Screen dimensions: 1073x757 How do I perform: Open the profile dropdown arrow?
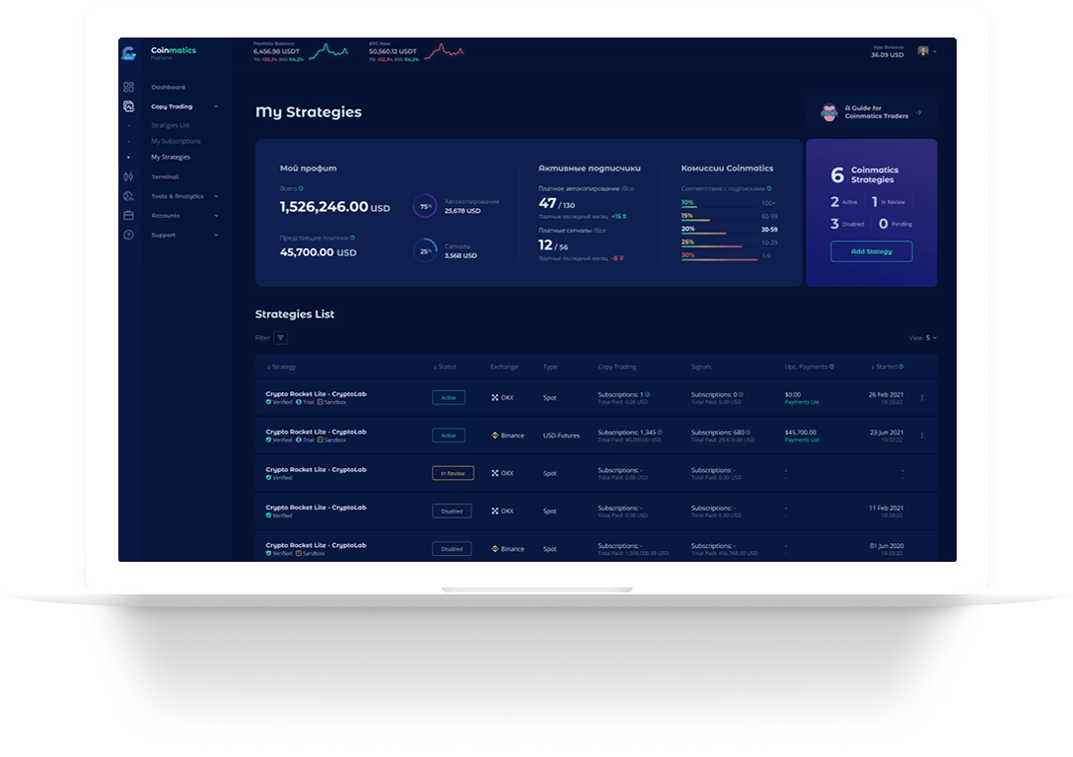click(935, 51)
